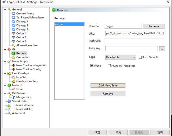Screen dimensions: 172x136
Task: Click the TortoiseGitBlame person icon
Action: (x=9, y=105)
